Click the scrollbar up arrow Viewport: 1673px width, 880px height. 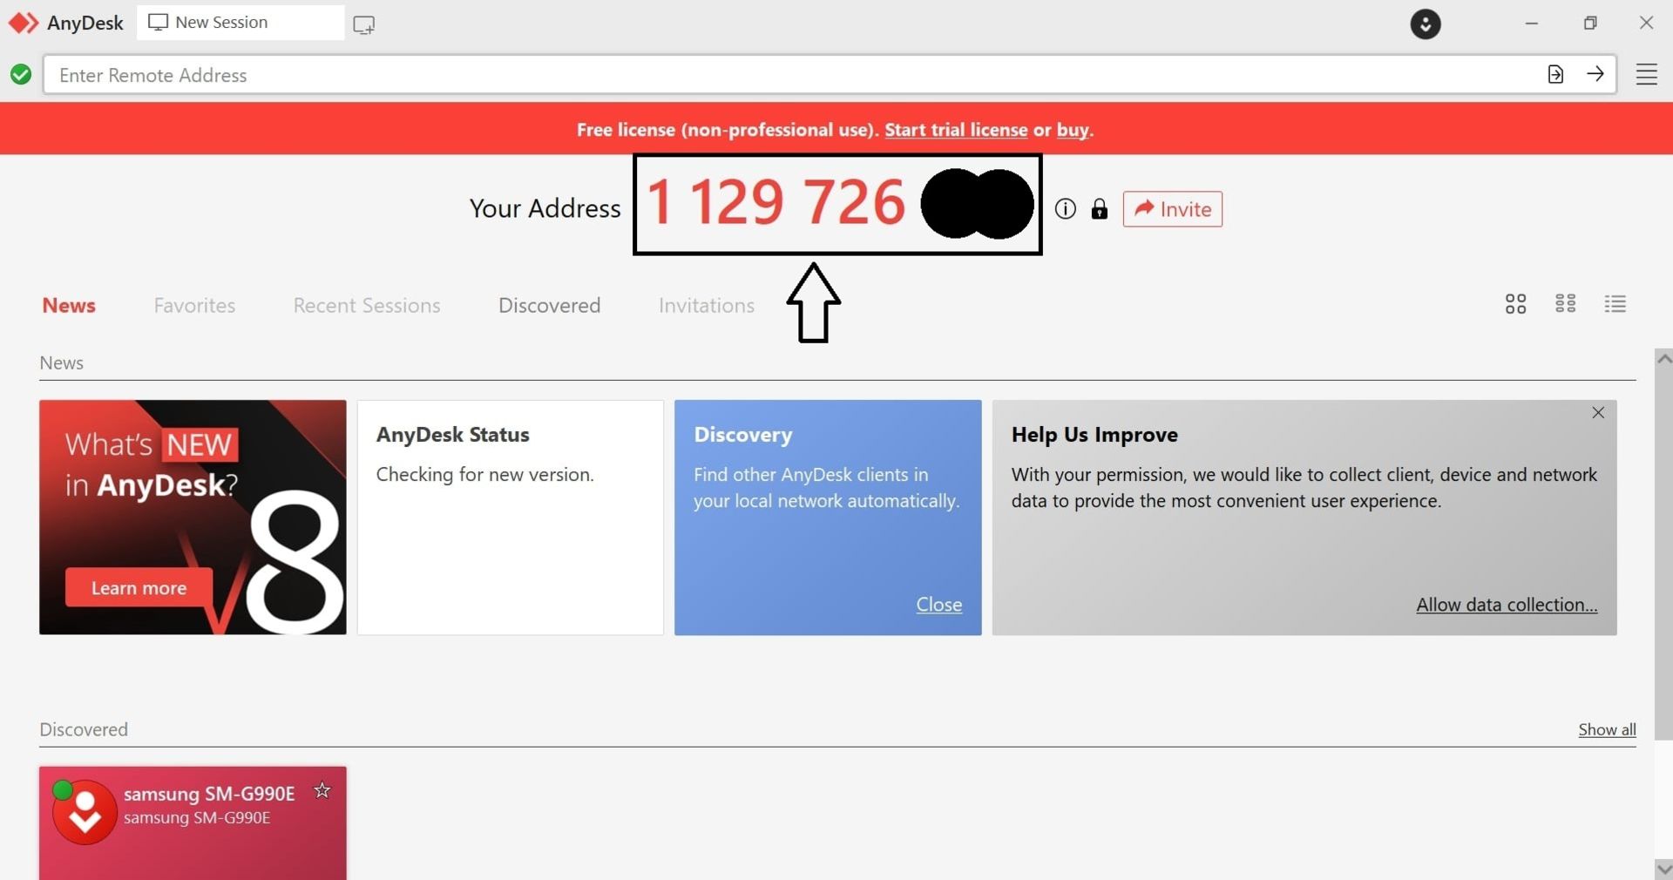[1663, 358]
